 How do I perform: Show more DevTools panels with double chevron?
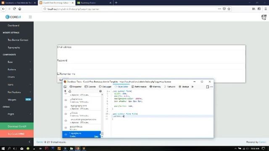click(x=193, y=87)
